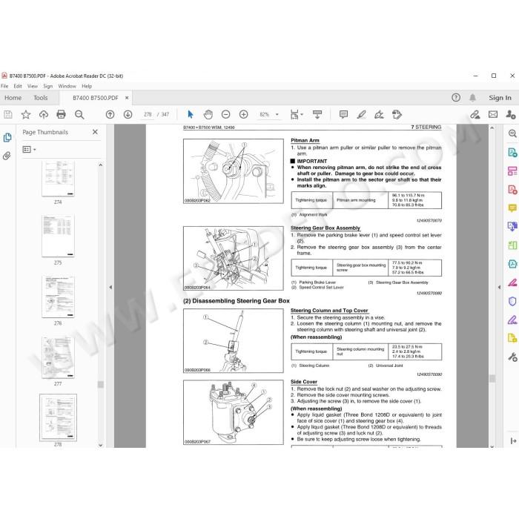The height and width of the screenshot is (519, 519).
Task: Open the Comment tool in right pane
Action: pos(512,208)
